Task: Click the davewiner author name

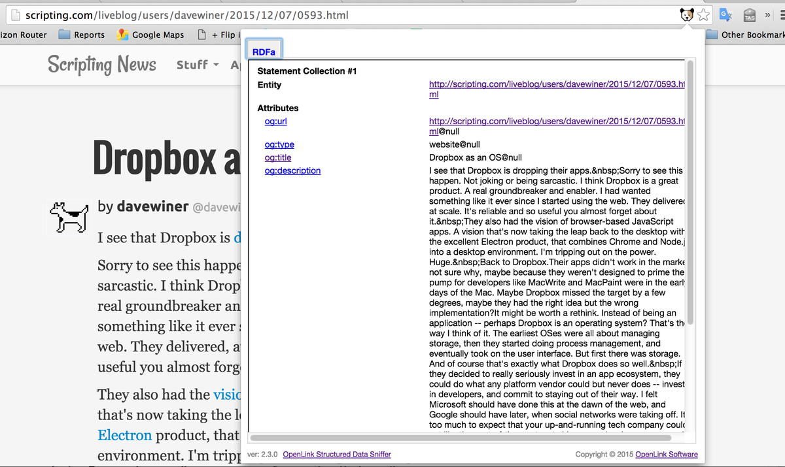Action: [152, 206]
